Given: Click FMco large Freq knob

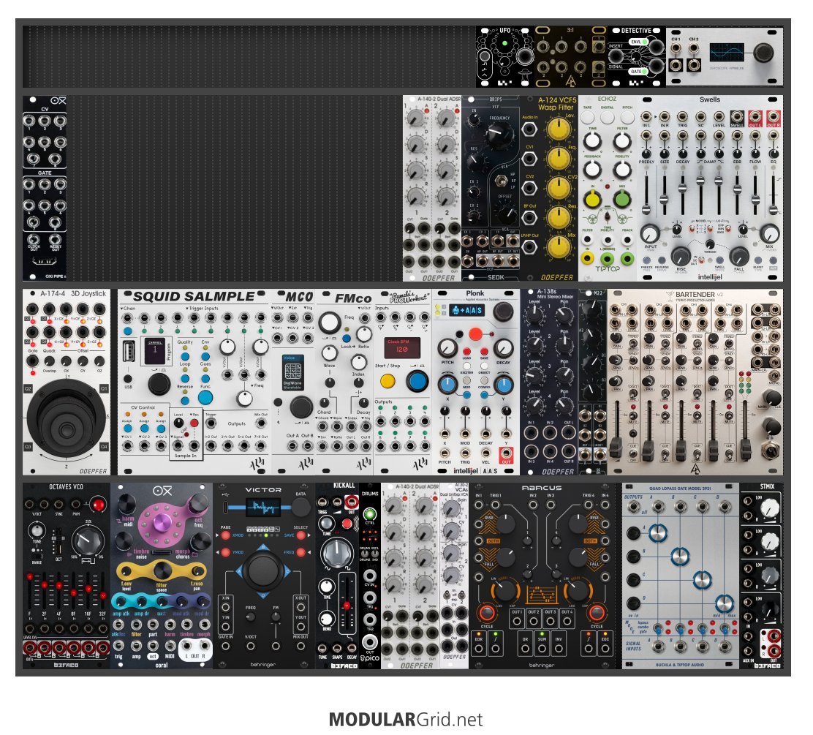Looking at the screenshot, I should [x=329, y=322].
